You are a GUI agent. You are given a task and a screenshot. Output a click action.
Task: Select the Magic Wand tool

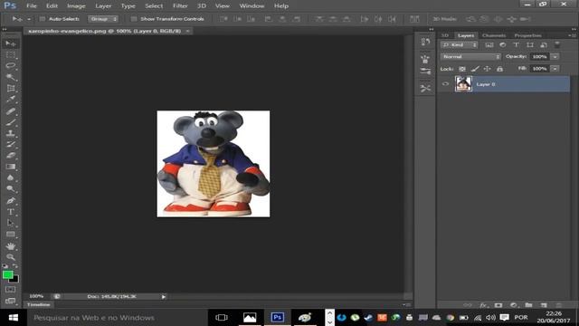click(11, 77)
